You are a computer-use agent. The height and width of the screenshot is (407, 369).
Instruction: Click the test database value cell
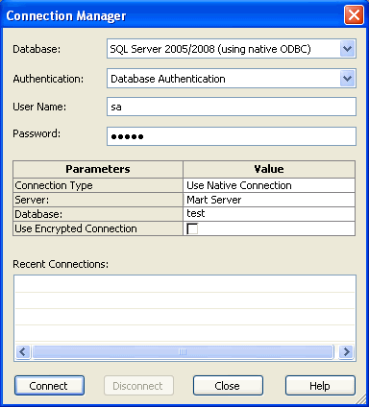click(269, 214)
